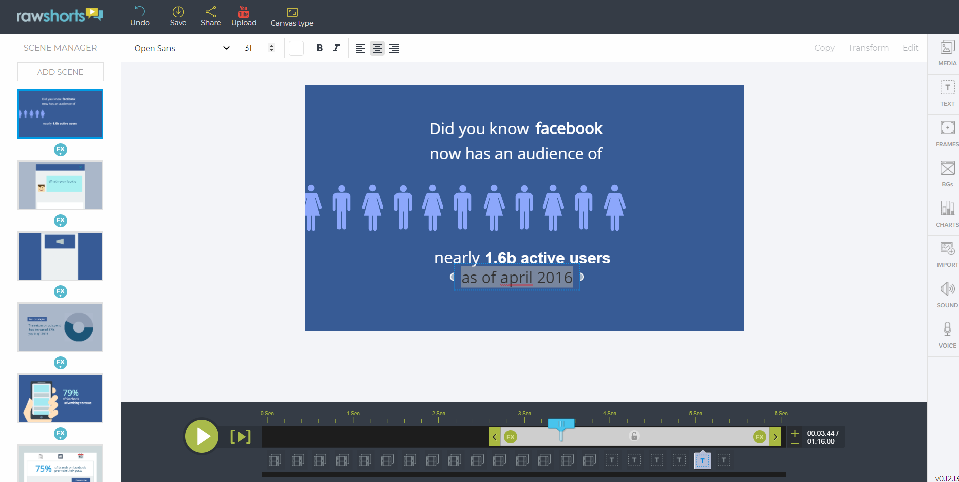
Task: Open Canvas type settings
Action: pyautogui.click(x=292, y=17)
